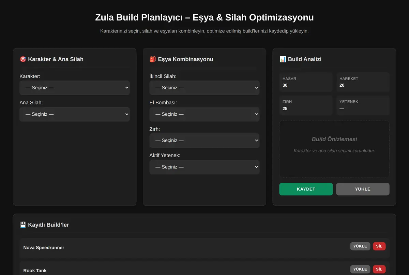Expand the İkincil Silah selector
409x275 pixels.
[204, 88]
